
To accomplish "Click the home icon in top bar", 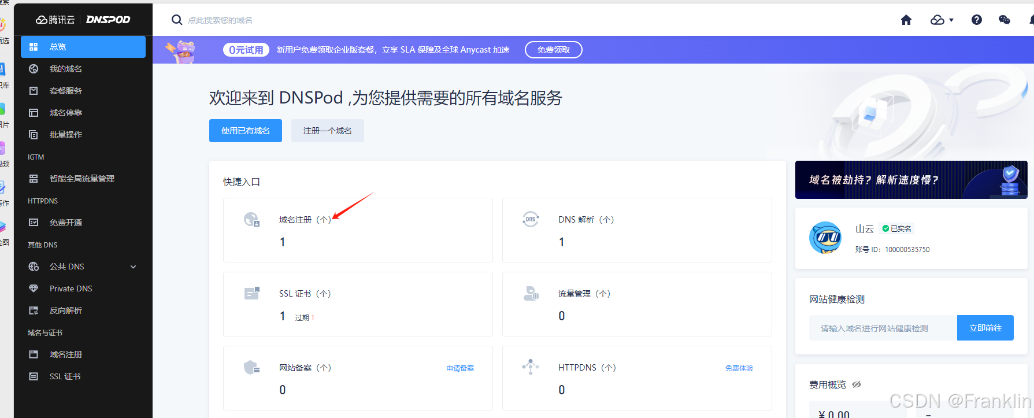I will coord(906,20).
